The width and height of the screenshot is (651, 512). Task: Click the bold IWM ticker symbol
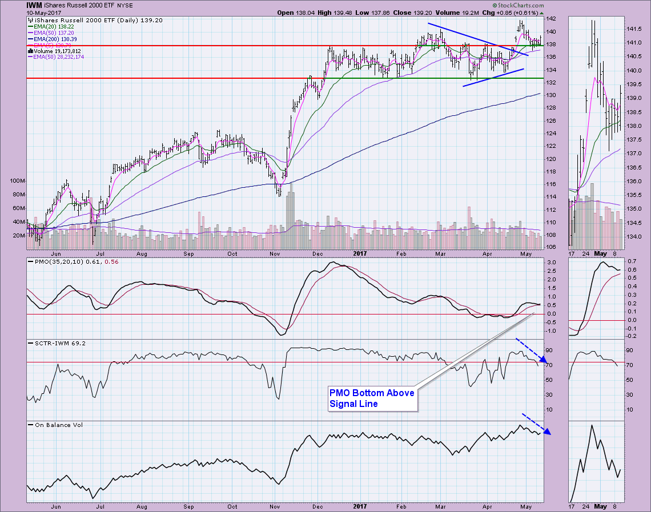coord(34,5)
